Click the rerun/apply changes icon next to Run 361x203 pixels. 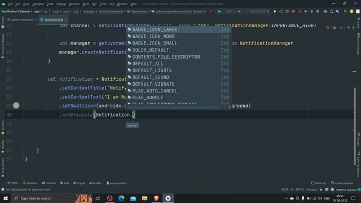tap(281, 11)
